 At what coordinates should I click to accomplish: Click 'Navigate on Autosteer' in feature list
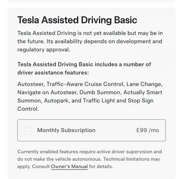(47, 92)
